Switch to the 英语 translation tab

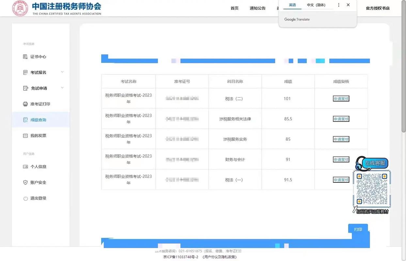pyautogui.click(x=292, y=5)
